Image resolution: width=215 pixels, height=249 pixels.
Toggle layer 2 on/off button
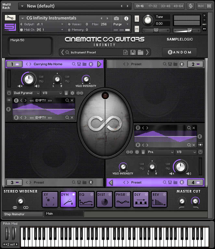click(x=195, y=64)
